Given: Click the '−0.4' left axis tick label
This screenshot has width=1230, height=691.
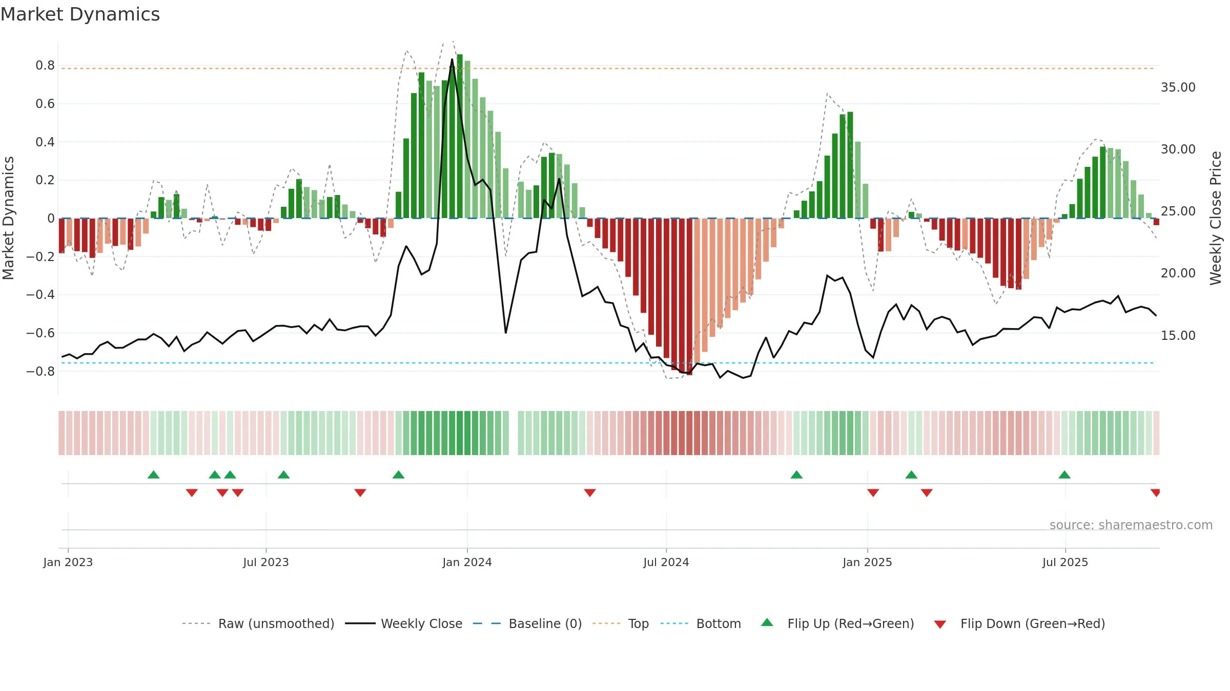Looking at the screenshot, I should [40, 294].
